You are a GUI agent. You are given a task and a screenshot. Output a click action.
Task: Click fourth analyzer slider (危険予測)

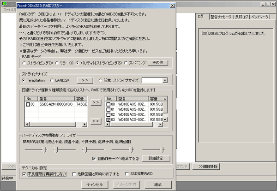point(131,149)
